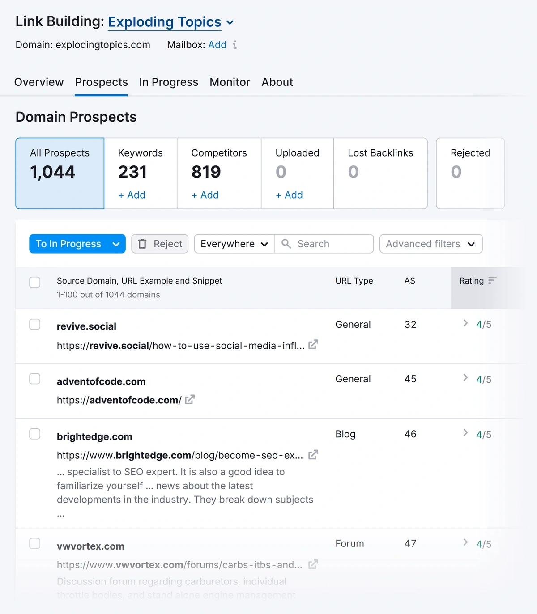The height and width of the screenshot is (614, 537).
Task: Open the To In Progress dropdown arrow
Action: [x=116, y=244]
